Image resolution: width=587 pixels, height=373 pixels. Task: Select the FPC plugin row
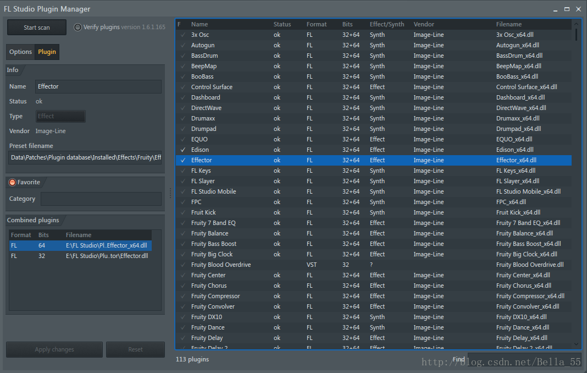[374, 202]
